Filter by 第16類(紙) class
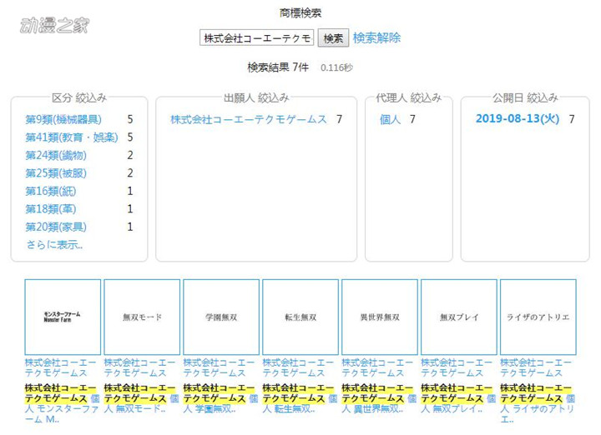Viewport: 601px width, 435px height. click(51, 191)
